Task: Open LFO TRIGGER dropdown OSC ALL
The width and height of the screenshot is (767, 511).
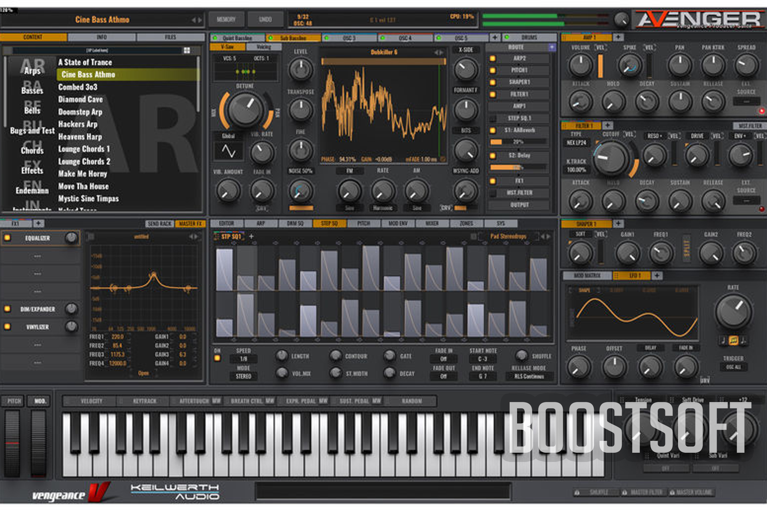Action: [x=733, y=367]
